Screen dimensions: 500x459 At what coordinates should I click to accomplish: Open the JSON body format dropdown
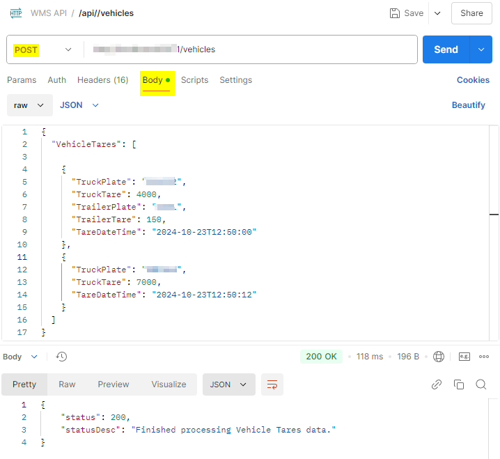point(79,105)
